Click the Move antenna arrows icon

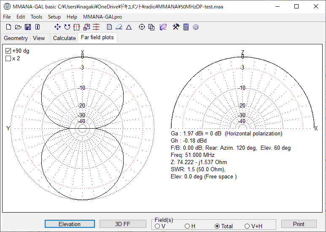coord(58,27)
